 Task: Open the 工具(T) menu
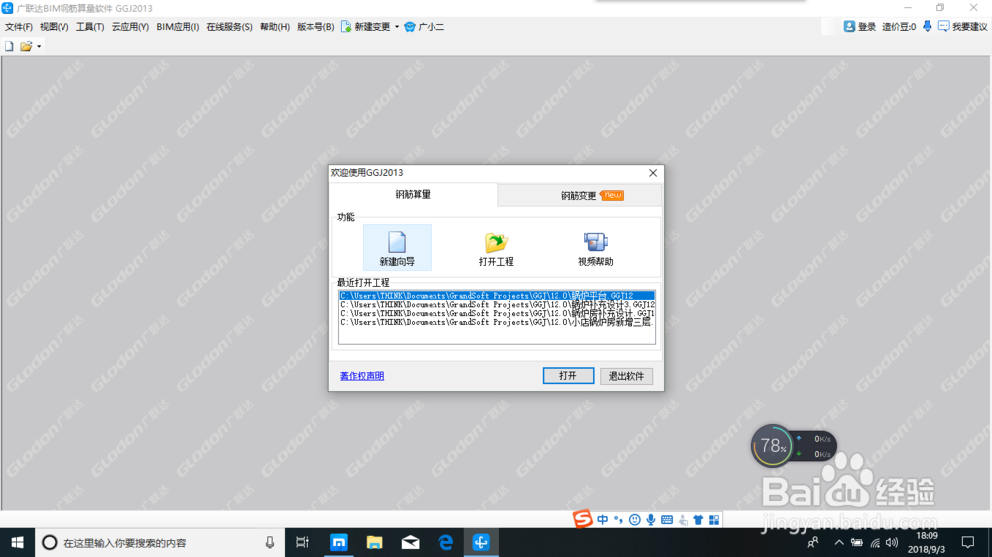(90, 27)
